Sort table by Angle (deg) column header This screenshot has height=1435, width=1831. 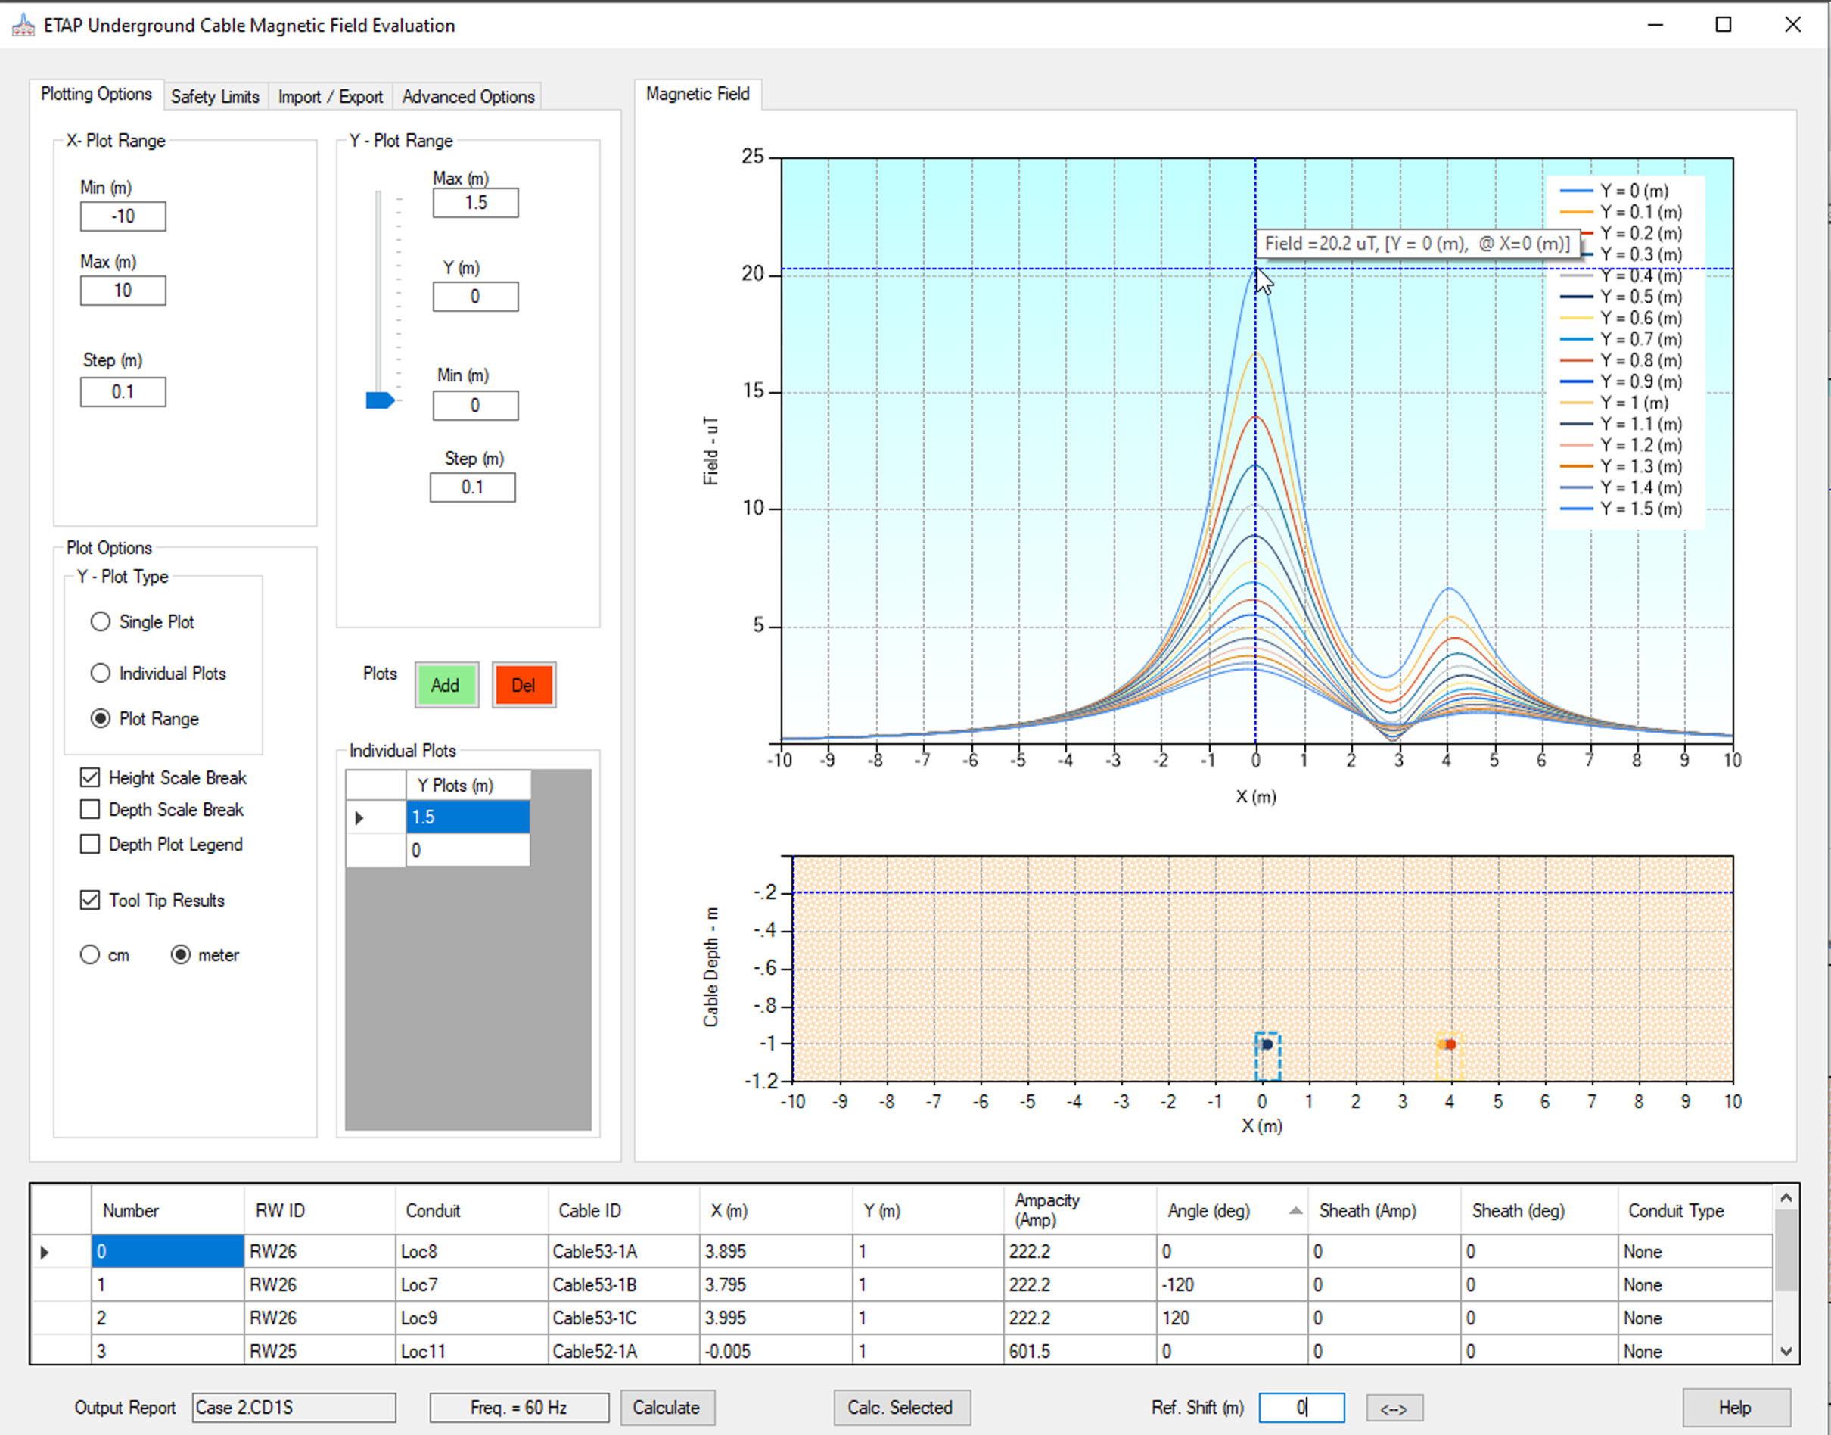[x=1210, y=1211]
